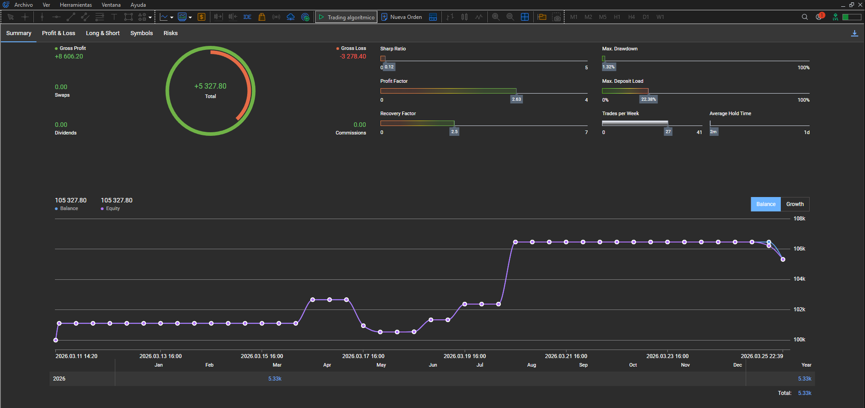865x408 pixels.
Task: Open the Herramientas menu
Action: pos(76,5)
